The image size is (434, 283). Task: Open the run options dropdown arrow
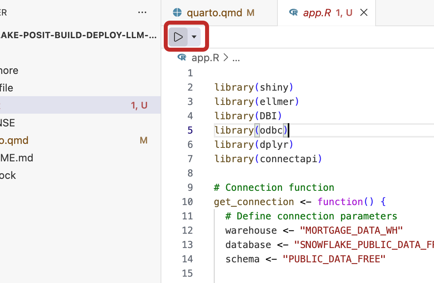(x=194, y=37)
